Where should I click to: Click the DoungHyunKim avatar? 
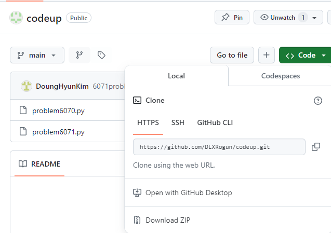point(27,86)
